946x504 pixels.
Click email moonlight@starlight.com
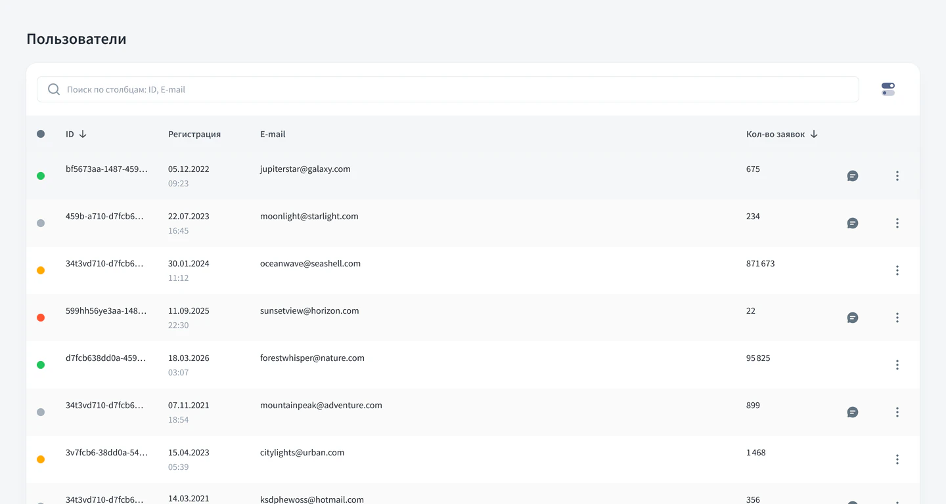(309, 216)
